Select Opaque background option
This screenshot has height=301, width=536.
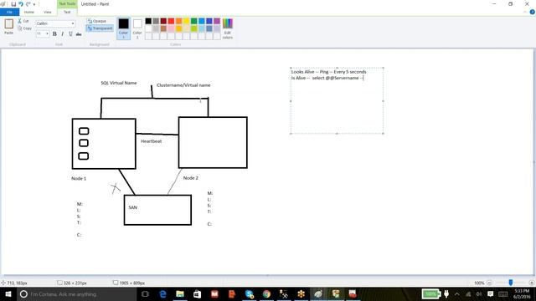[97, 21]
